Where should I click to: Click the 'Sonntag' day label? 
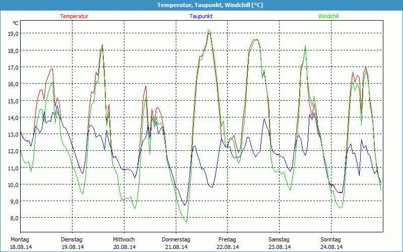pyautogui.click(x=330, y=240)
